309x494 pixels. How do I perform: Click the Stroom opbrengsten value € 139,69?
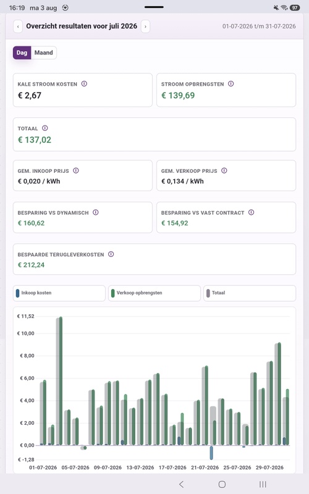pyautogui.click(x=178, y=96)
